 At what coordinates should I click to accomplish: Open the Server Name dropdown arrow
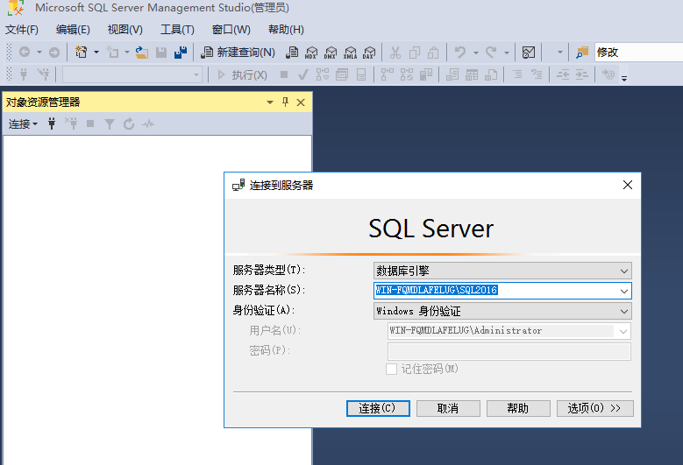pos(624,291)
